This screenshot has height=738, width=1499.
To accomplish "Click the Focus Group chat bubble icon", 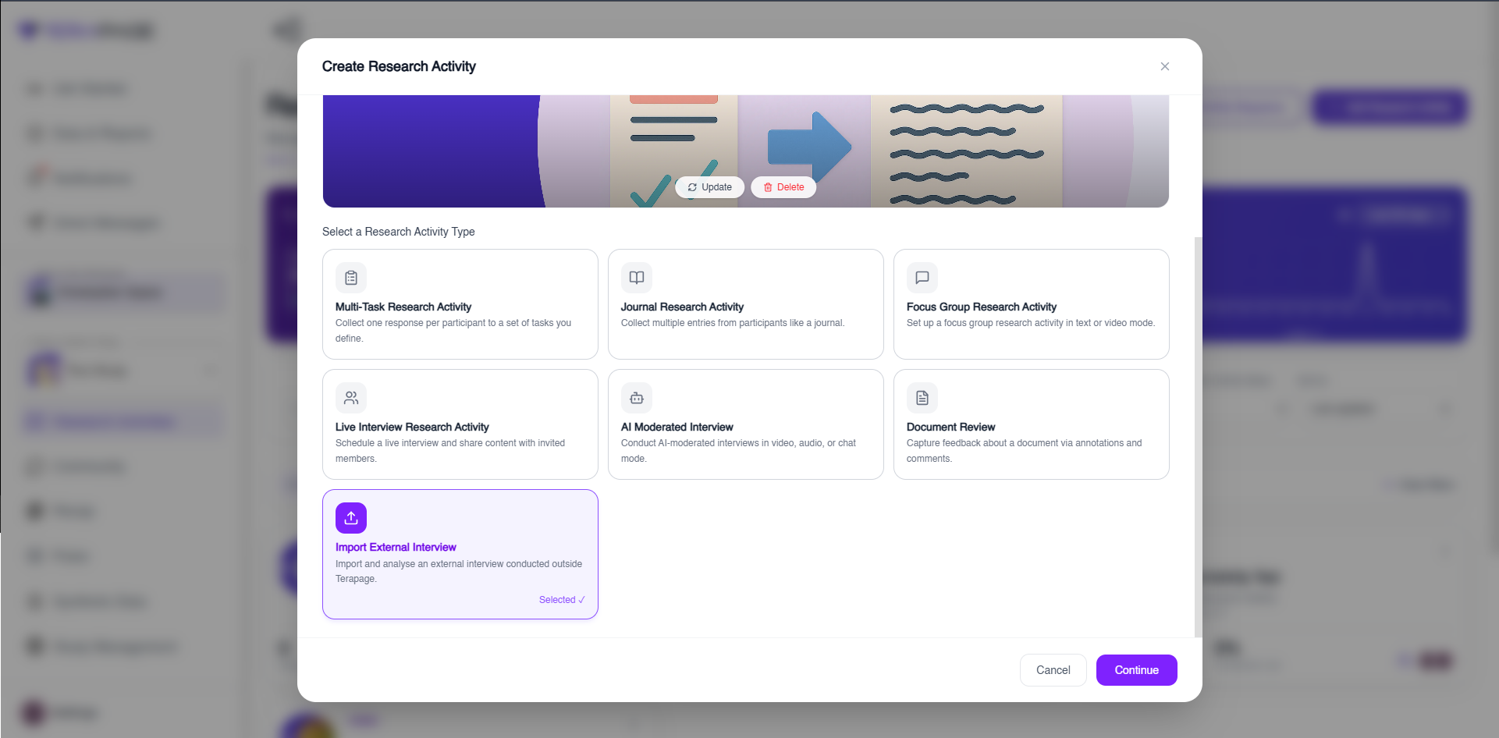I will [x=922, y=278].
